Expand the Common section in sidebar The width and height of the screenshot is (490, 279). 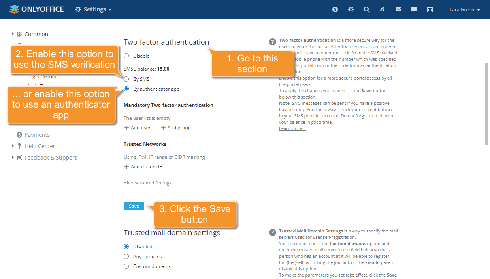click(x=36, y=34)
